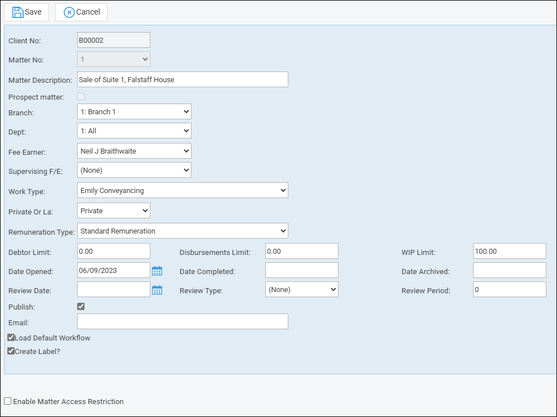557x417 pixels.
Task: Focus the WIP Limit input field
Action: click(x=510, y=251)
